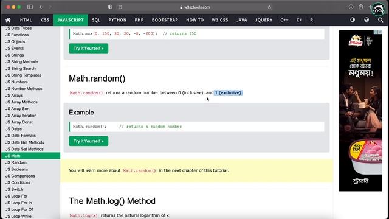
Task: Open the search magnifier icon
Action: (x=380, y=20)
